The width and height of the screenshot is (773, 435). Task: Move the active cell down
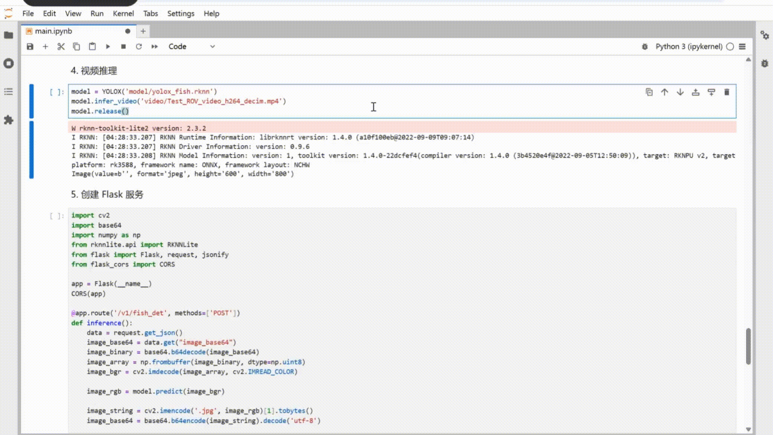680,92
